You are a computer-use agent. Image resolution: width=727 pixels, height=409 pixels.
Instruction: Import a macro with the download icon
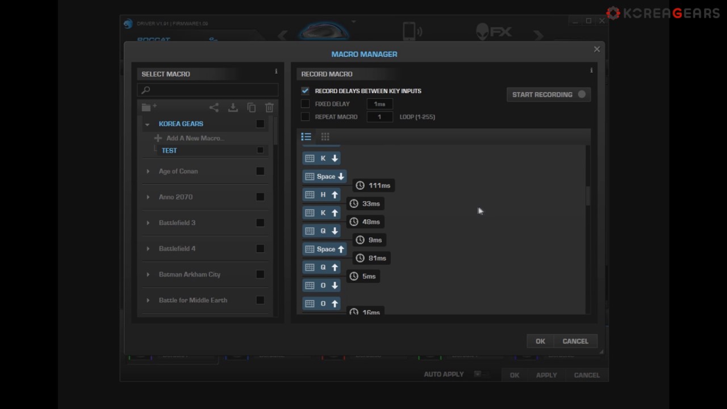[x=233, y=107]
